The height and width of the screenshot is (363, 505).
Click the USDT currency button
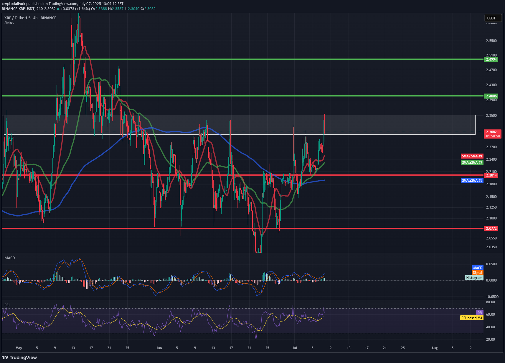[x=493, y=18]
